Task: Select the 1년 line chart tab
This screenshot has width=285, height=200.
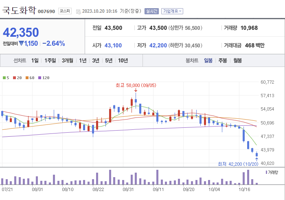Action: click(83, 60)
